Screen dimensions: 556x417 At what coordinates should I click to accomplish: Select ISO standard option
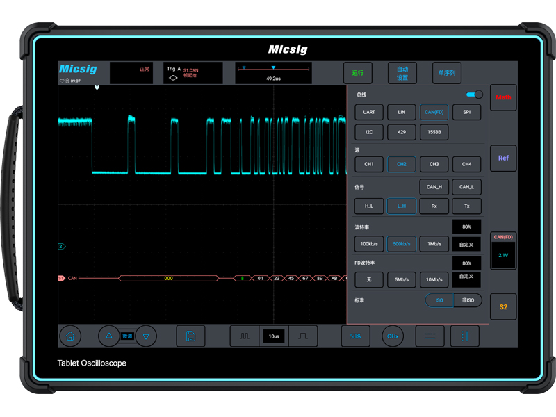pyautogui.click(x=439, y=300)
